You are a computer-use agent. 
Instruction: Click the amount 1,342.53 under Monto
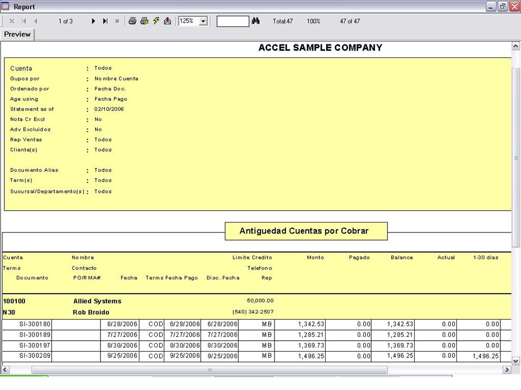coord(311,324)
